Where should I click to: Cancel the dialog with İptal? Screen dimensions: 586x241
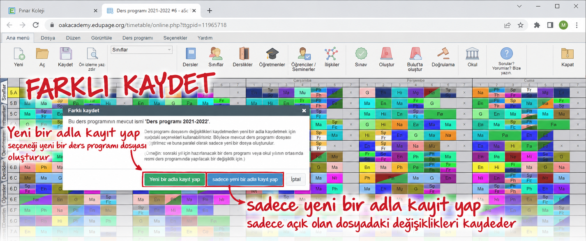[295, 179]
